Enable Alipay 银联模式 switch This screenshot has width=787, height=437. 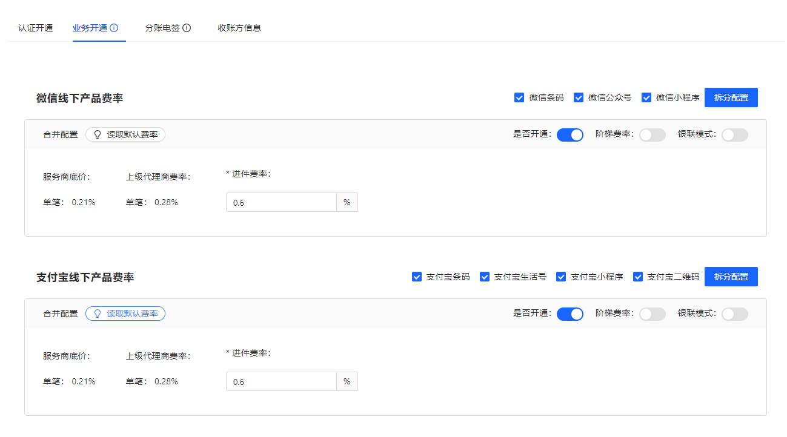tap(734, 314)
